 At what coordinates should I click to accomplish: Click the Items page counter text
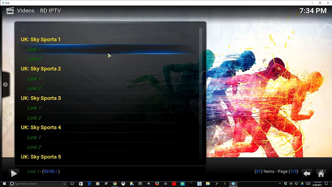click(276, 171)
